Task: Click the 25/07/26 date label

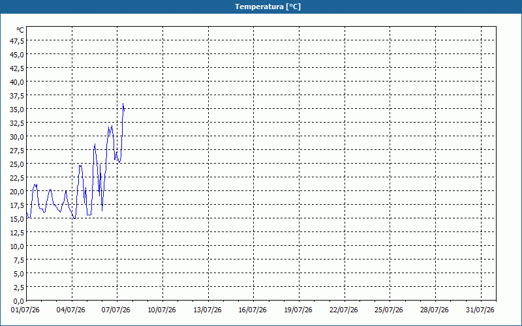Action: click(x=389, y=310)
